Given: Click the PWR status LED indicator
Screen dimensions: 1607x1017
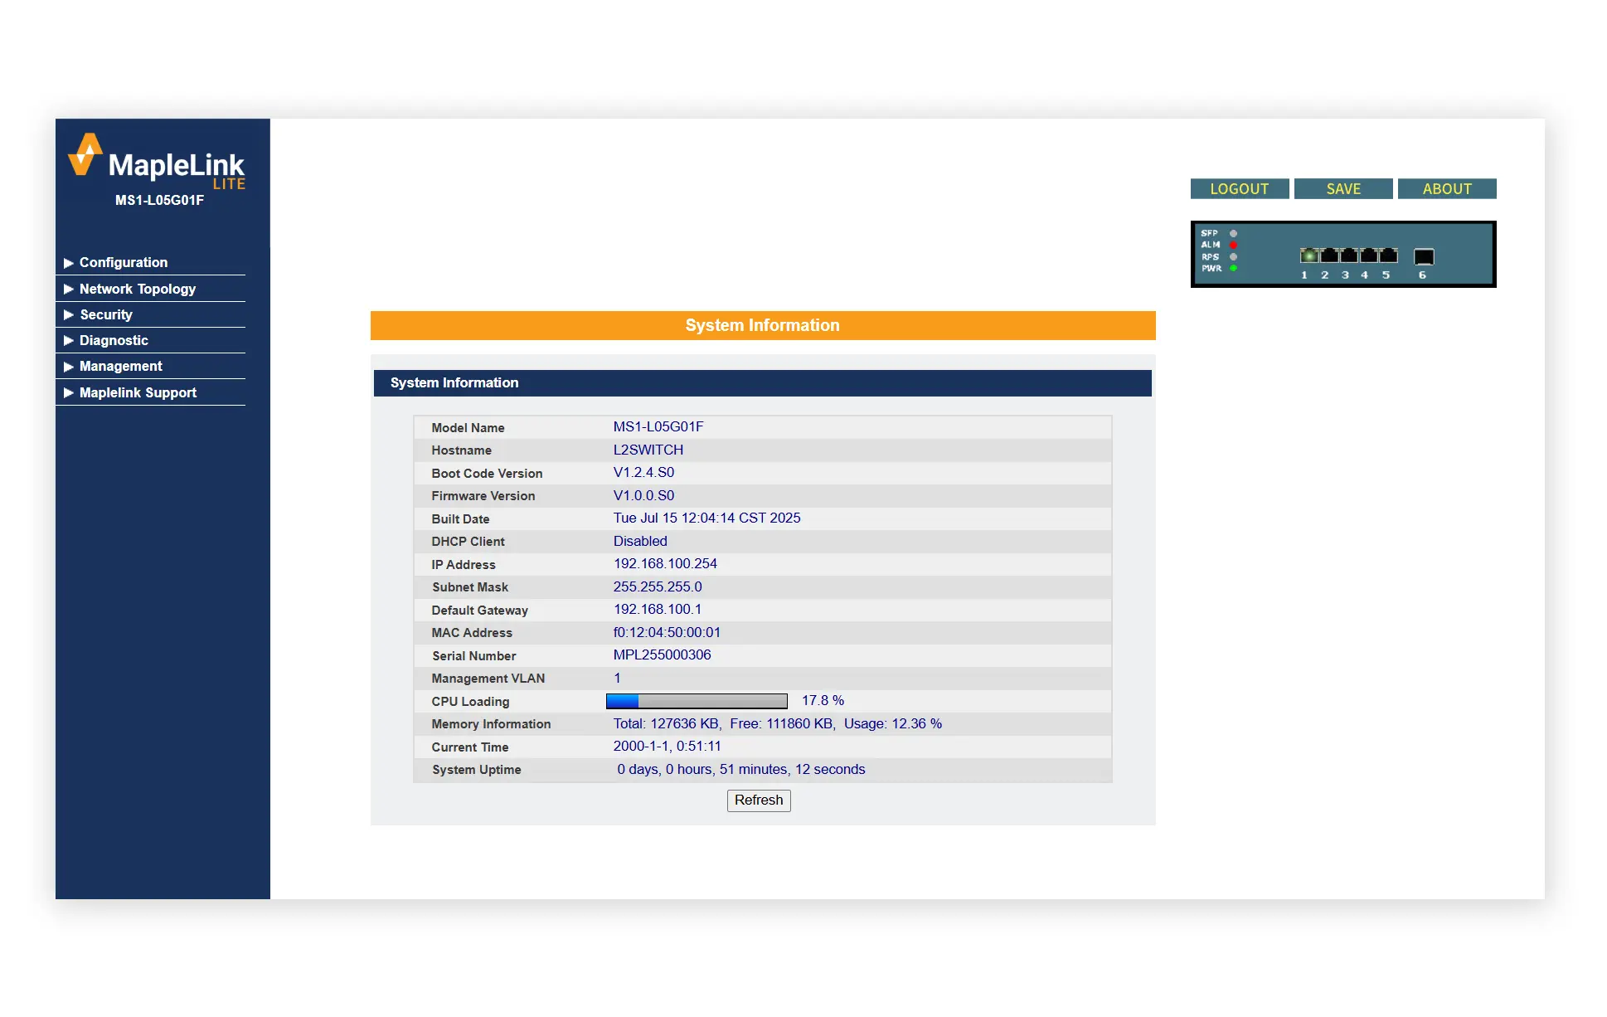Looking at the screenshot, I should pos(1233,269).
